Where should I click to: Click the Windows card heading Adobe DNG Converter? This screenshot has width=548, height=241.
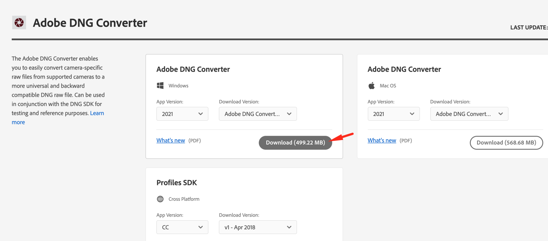[193, 69]
